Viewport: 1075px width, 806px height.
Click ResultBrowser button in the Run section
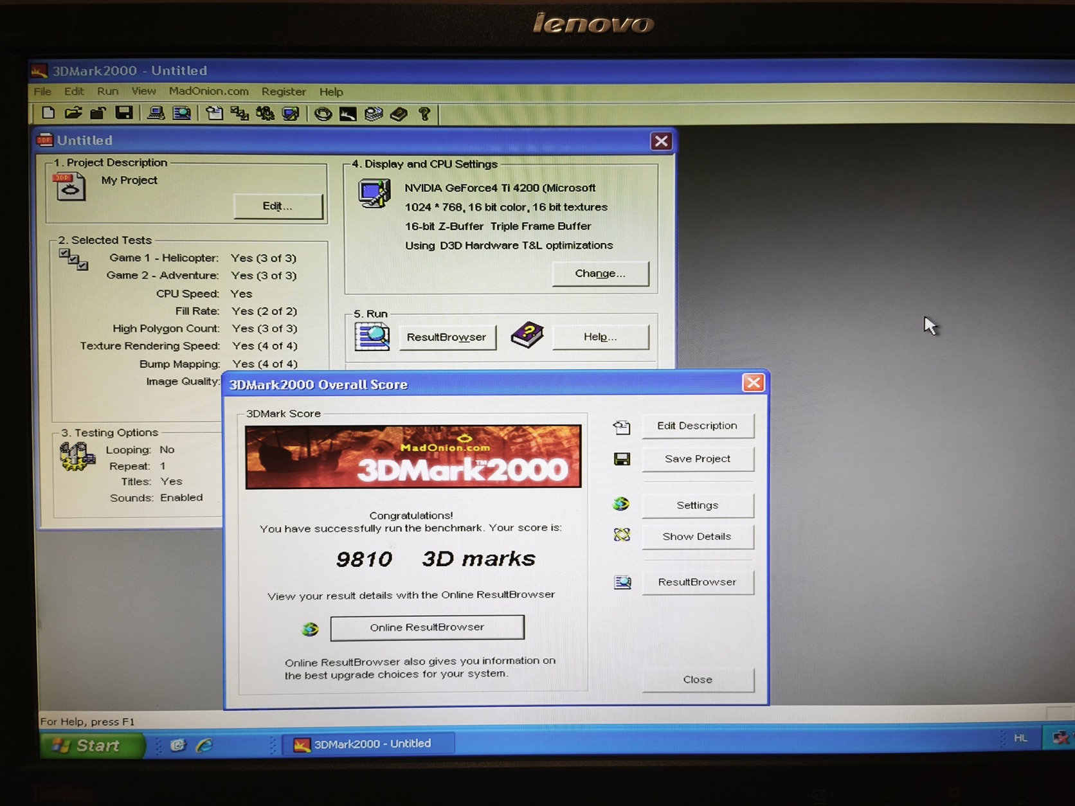447,337
